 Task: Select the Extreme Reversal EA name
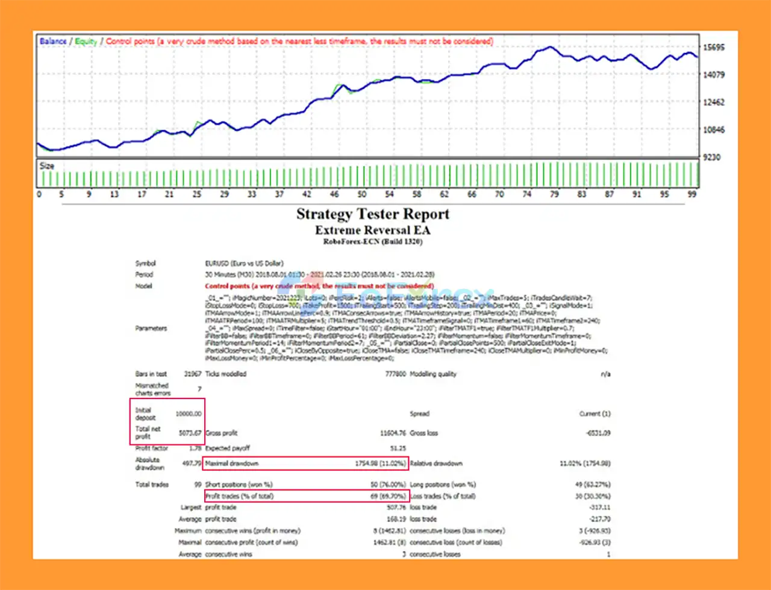(372, 230)
